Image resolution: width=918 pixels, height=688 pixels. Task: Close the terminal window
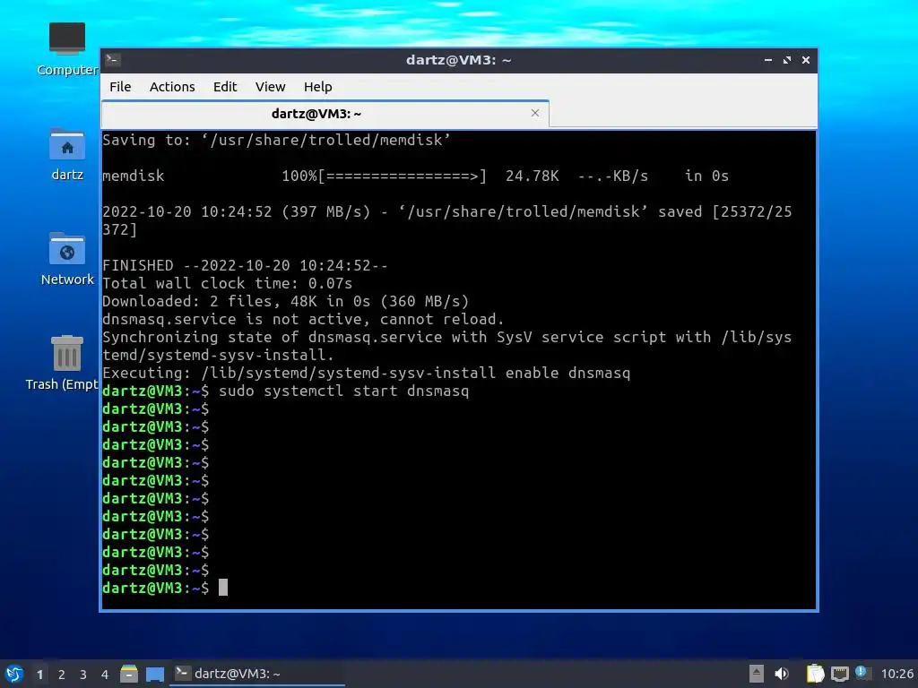tap(806, 60)
